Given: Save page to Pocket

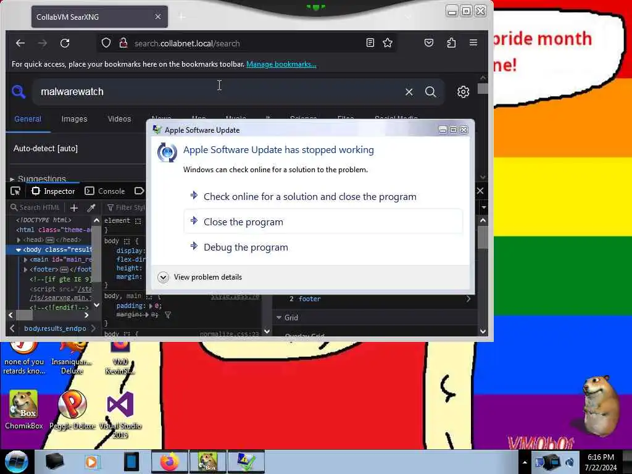Looking at the screenshot, I should [429, 43].
